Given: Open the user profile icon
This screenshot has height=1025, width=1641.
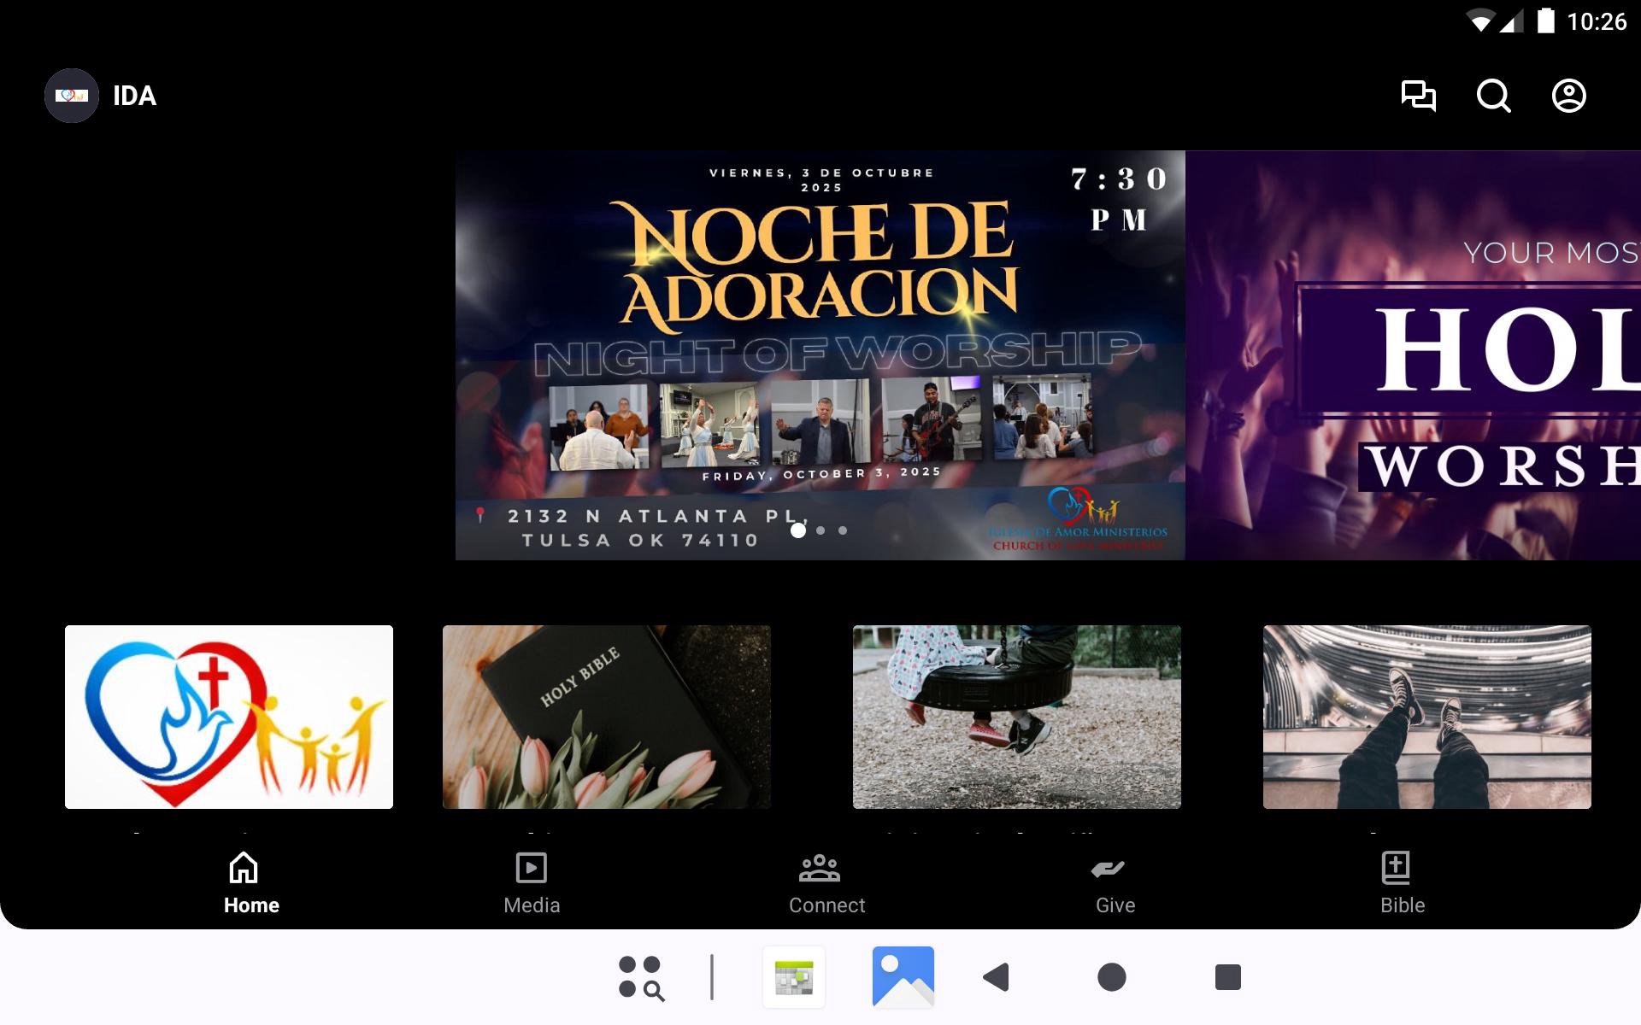Looking at the screenshot, I should (x=1568, y=96).
